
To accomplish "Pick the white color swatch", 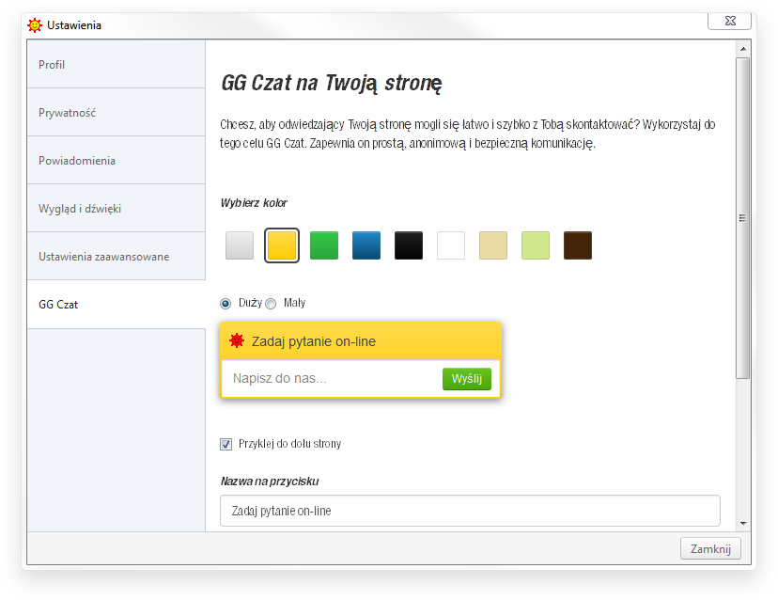I will coord(451,245).
